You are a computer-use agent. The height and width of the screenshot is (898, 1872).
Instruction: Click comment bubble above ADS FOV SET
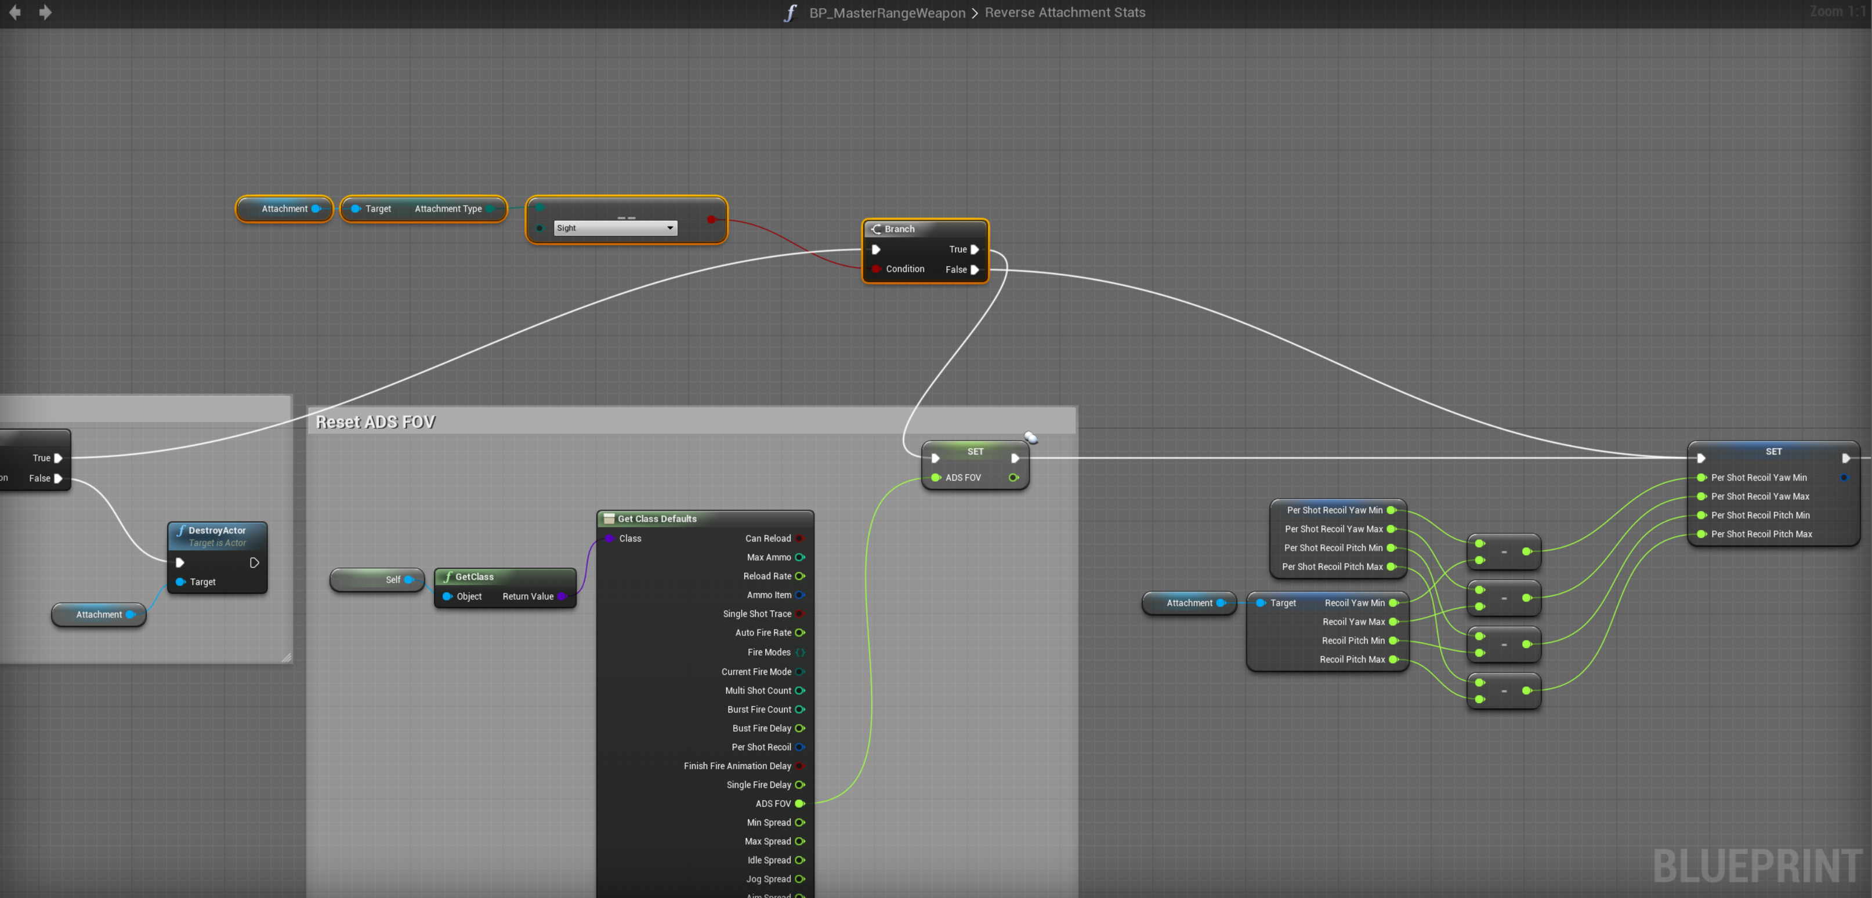[x=1030, y=437]
